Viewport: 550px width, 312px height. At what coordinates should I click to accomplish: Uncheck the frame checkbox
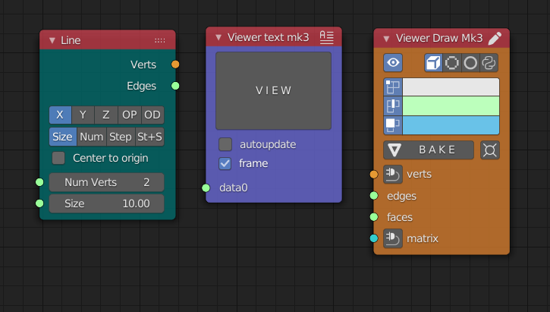225,163
